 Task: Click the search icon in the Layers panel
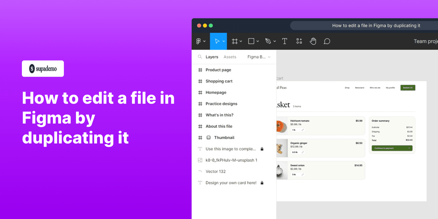coord(200,57)
